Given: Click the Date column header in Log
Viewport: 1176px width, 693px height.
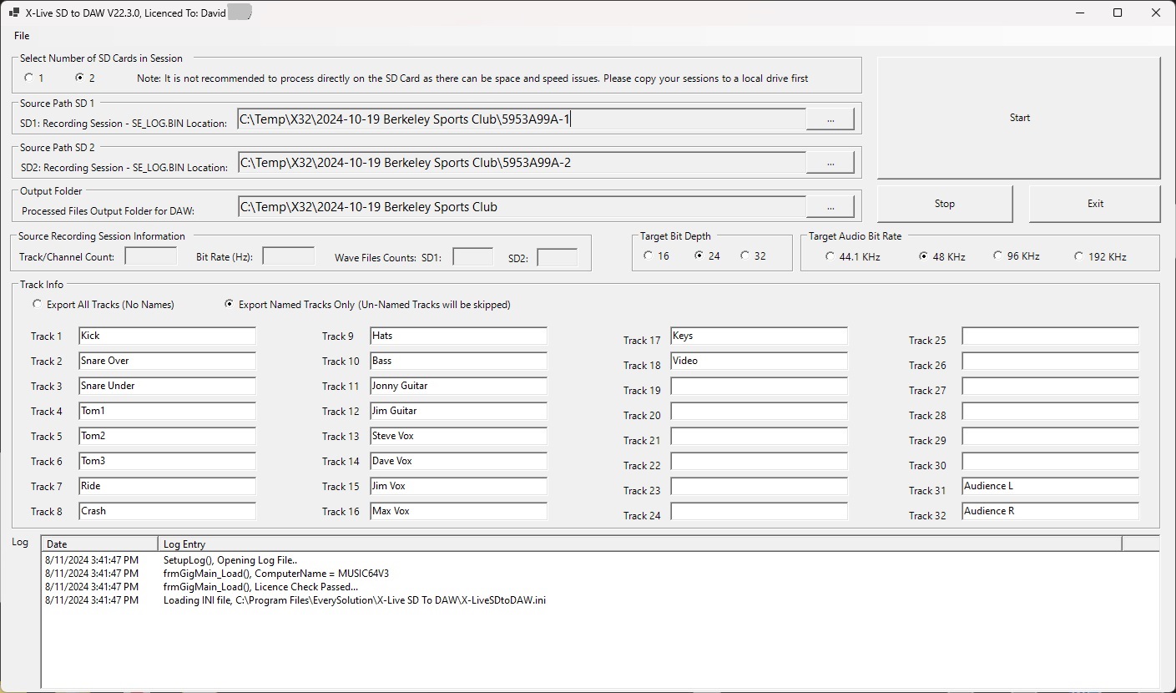Looking at the screenshot, I should point(99,544).
